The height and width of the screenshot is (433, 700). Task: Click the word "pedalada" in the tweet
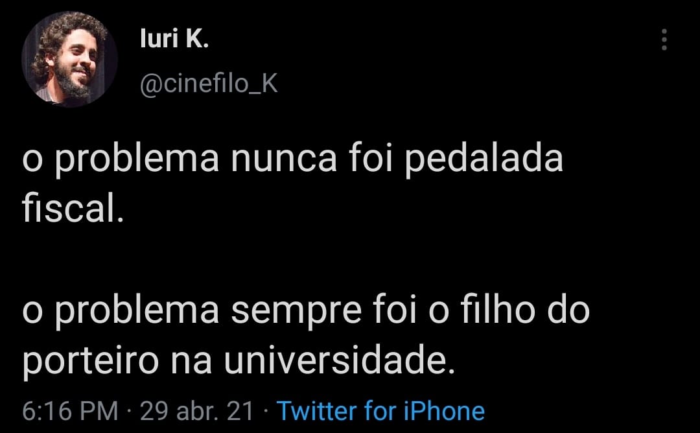point(484,160)
